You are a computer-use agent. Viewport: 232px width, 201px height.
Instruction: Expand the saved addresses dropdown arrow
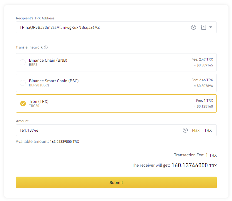pos(211,27)
